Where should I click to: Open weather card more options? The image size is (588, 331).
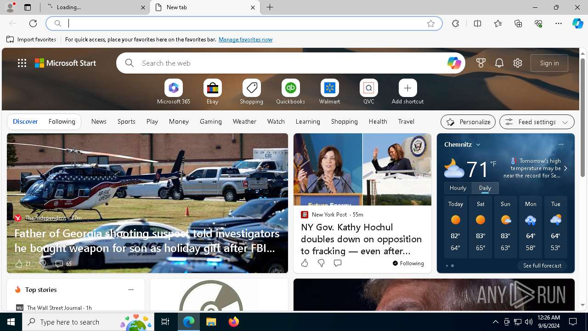[560, 144]
